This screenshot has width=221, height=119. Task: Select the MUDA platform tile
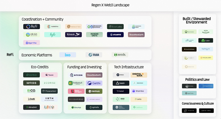pos(94,55)
